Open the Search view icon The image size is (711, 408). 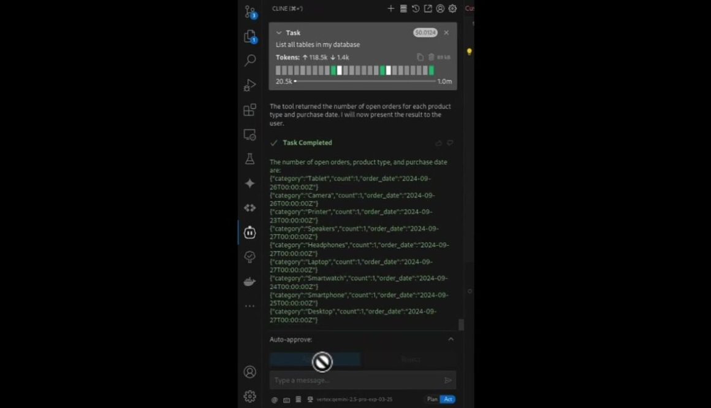point(250,60)
